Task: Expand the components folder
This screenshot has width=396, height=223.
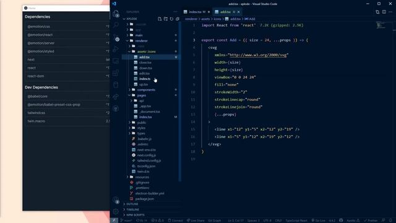Action: [146, 90]
